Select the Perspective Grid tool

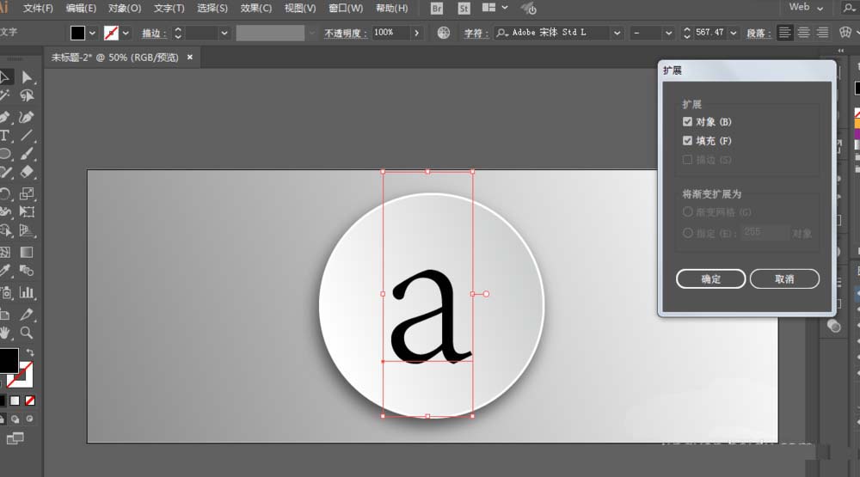27,231
